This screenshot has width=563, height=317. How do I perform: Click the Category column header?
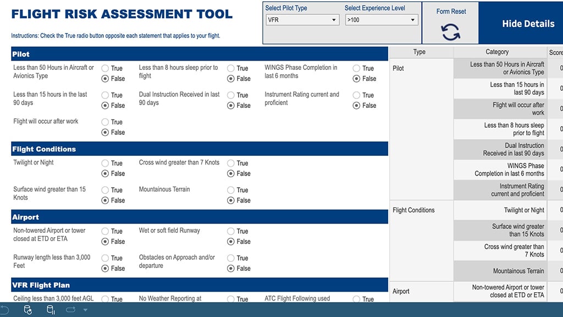497,52
